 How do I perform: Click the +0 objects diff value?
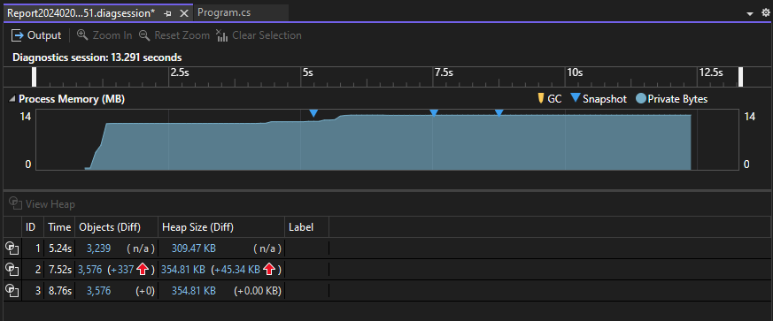coord(145,291)
